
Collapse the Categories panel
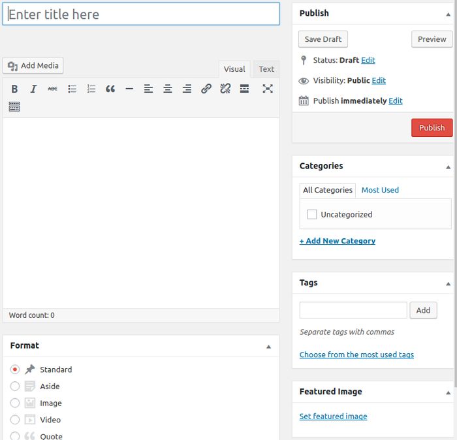pos(449,167)
